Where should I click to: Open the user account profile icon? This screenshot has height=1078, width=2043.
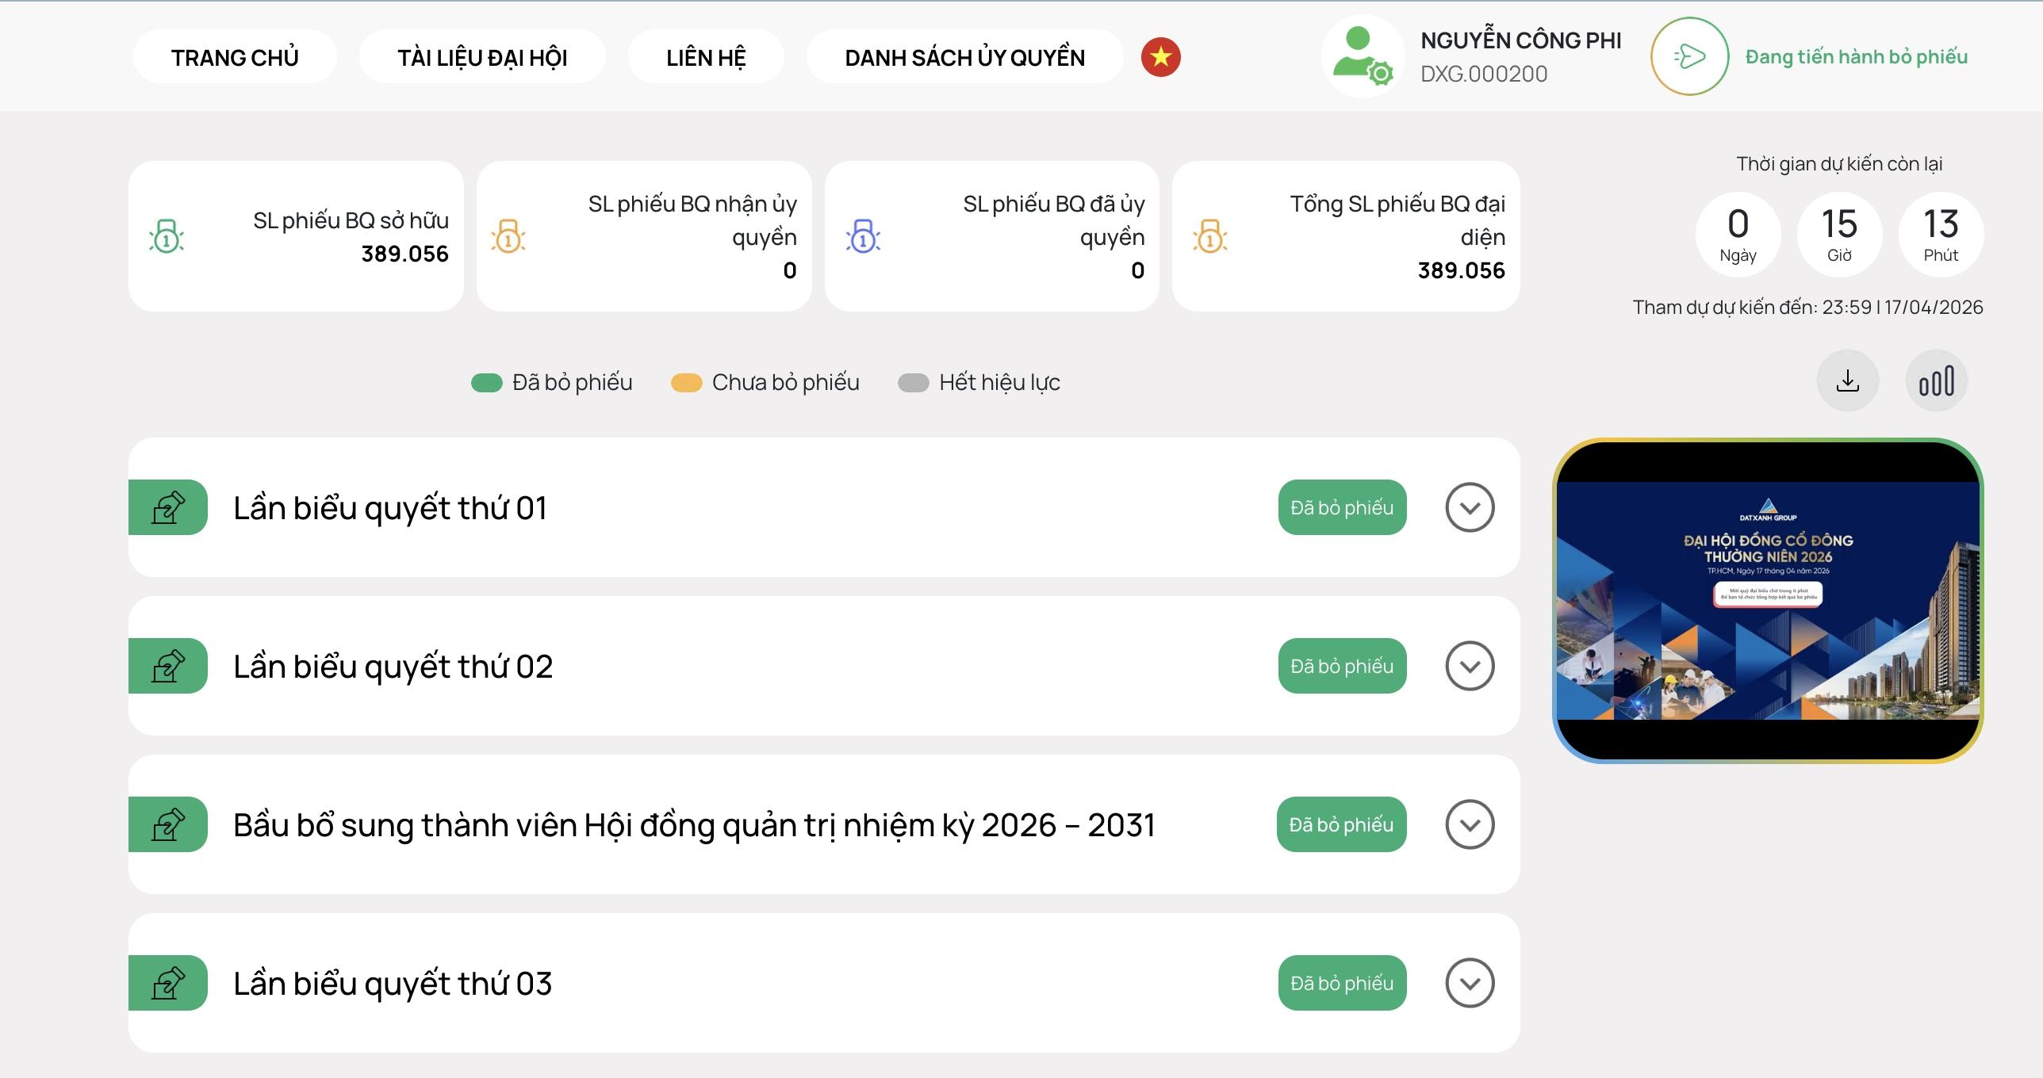tap(1362, 56)
